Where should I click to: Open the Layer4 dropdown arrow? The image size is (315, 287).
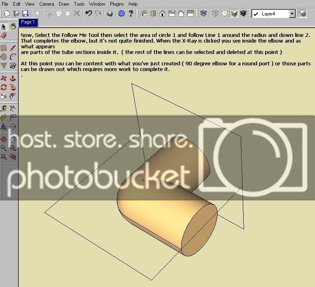[x=292, y=14]
